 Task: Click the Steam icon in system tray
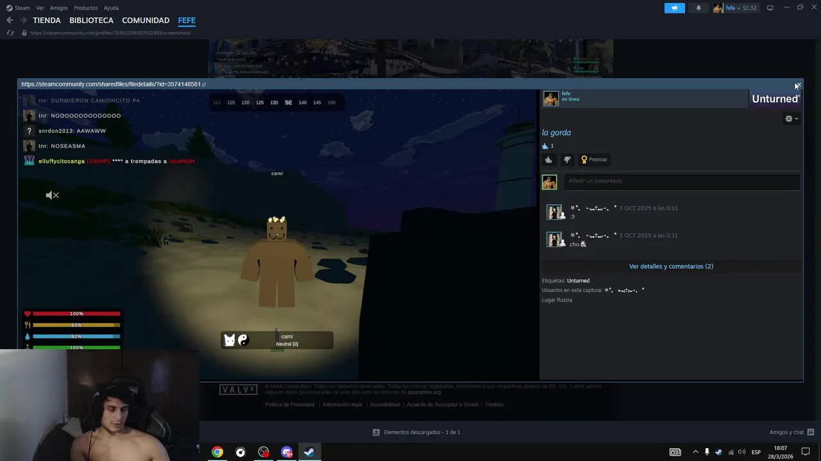pos(718,452)
